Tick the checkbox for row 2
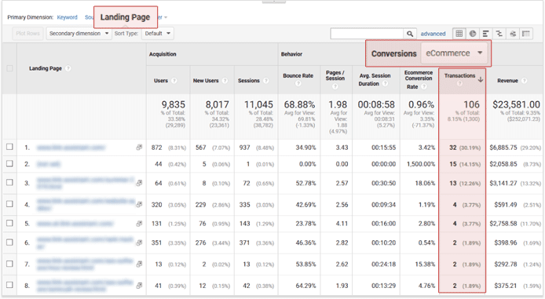The image size is (545, 299). coord(9,163)
